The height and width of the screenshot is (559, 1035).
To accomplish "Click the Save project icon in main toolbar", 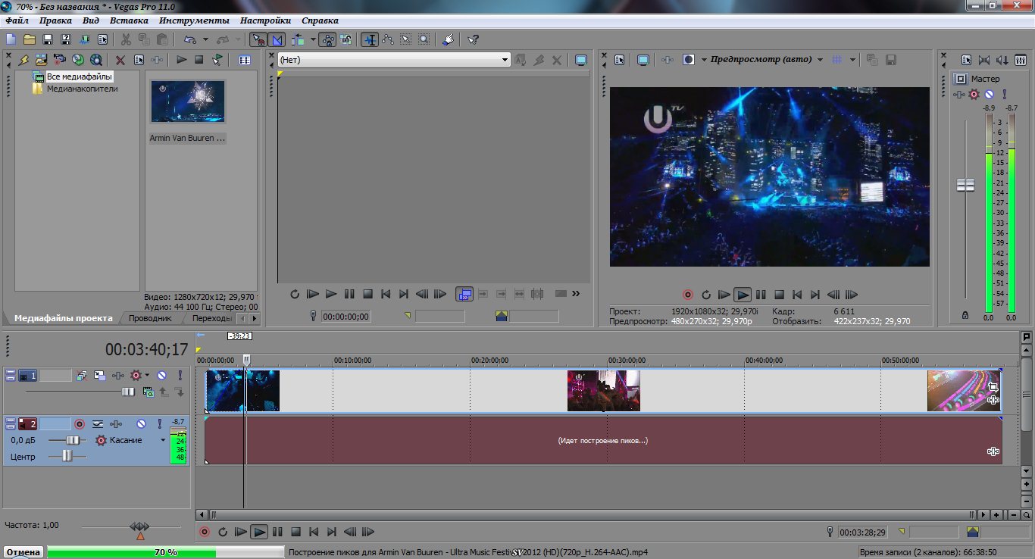I will 47,39.
